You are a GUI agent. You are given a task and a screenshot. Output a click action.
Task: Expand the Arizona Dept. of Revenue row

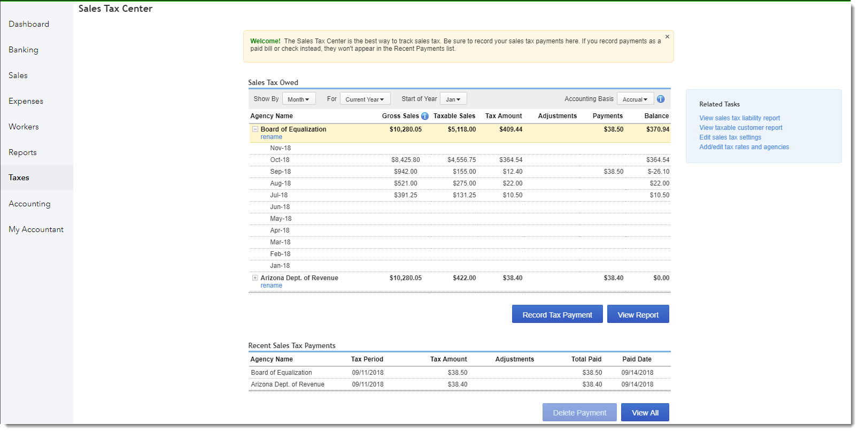(255, 278)
